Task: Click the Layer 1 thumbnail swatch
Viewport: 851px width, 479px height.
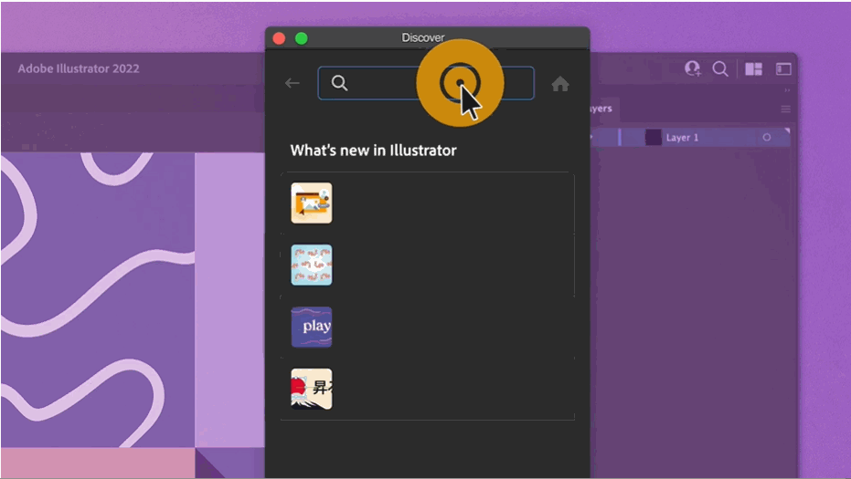Action: tap(653, 137)
